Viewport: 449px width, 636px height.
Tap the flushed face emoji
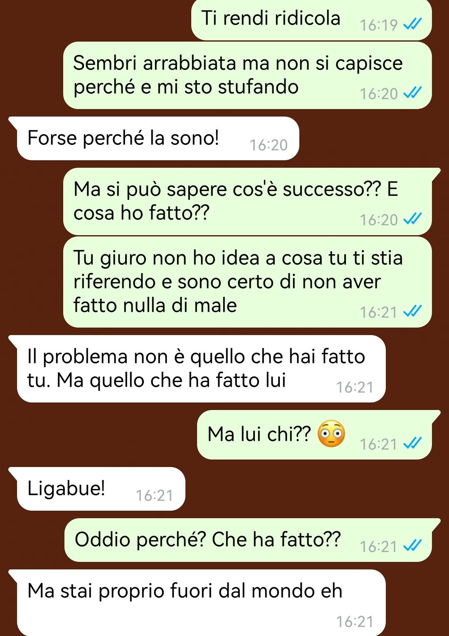[x=331, y=434]
